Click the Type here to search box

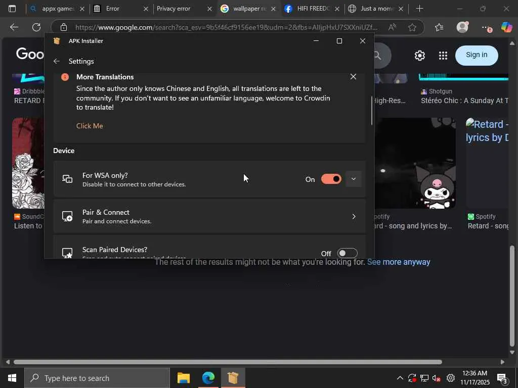point(97,378)
